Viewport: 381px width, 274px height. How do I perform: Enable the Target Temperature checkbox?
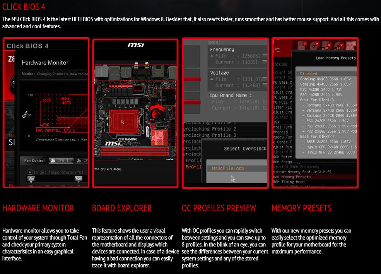point(30,172)
